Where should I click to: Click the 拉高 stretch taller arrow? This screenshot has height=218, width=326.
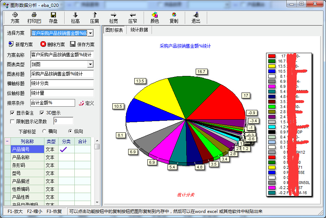75,15
